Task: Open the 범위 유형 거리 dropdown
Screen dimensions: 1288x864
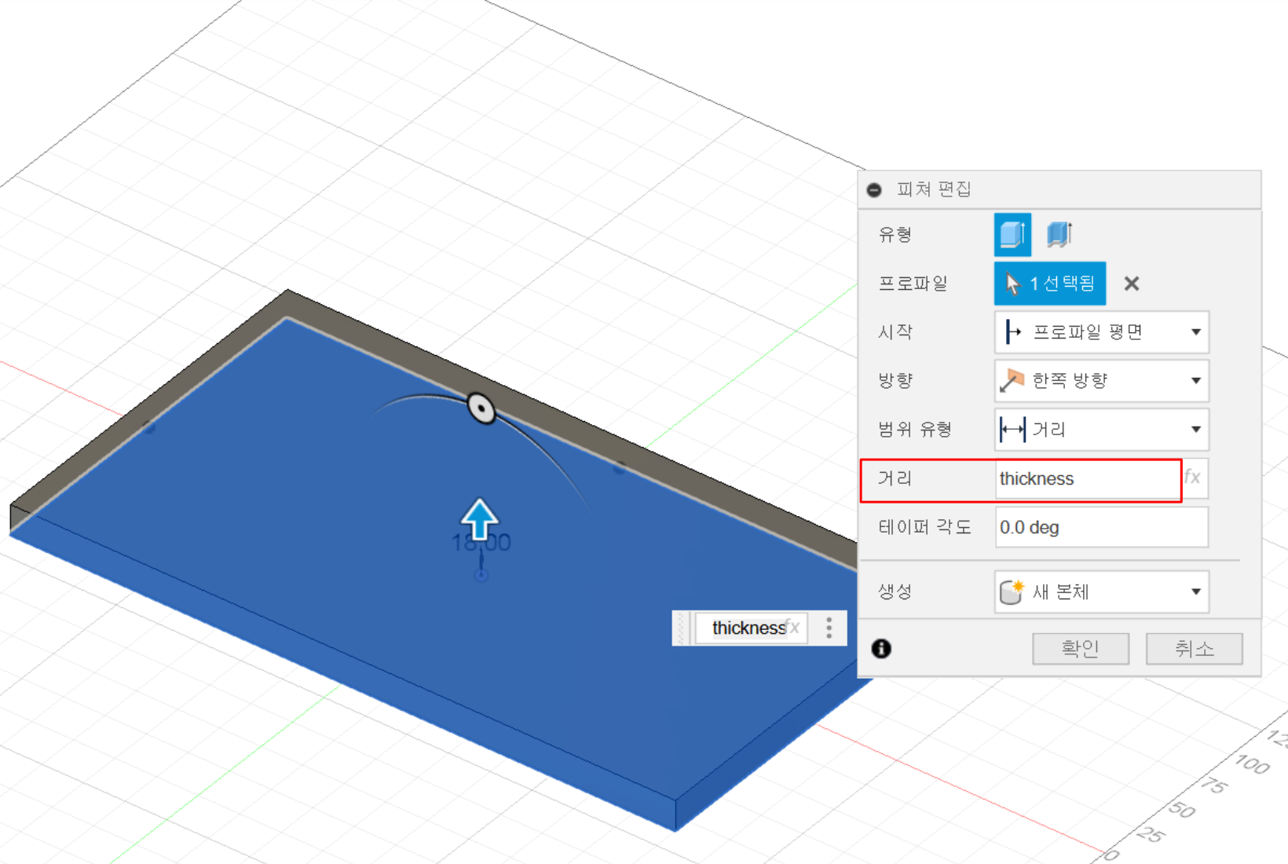Action: click(x=1101, y=430)
